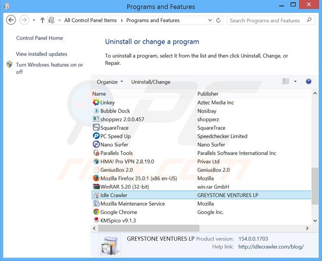This screenshot has height=261, width=322.
Task: Open View installed updates link
Action: [42, 54]
